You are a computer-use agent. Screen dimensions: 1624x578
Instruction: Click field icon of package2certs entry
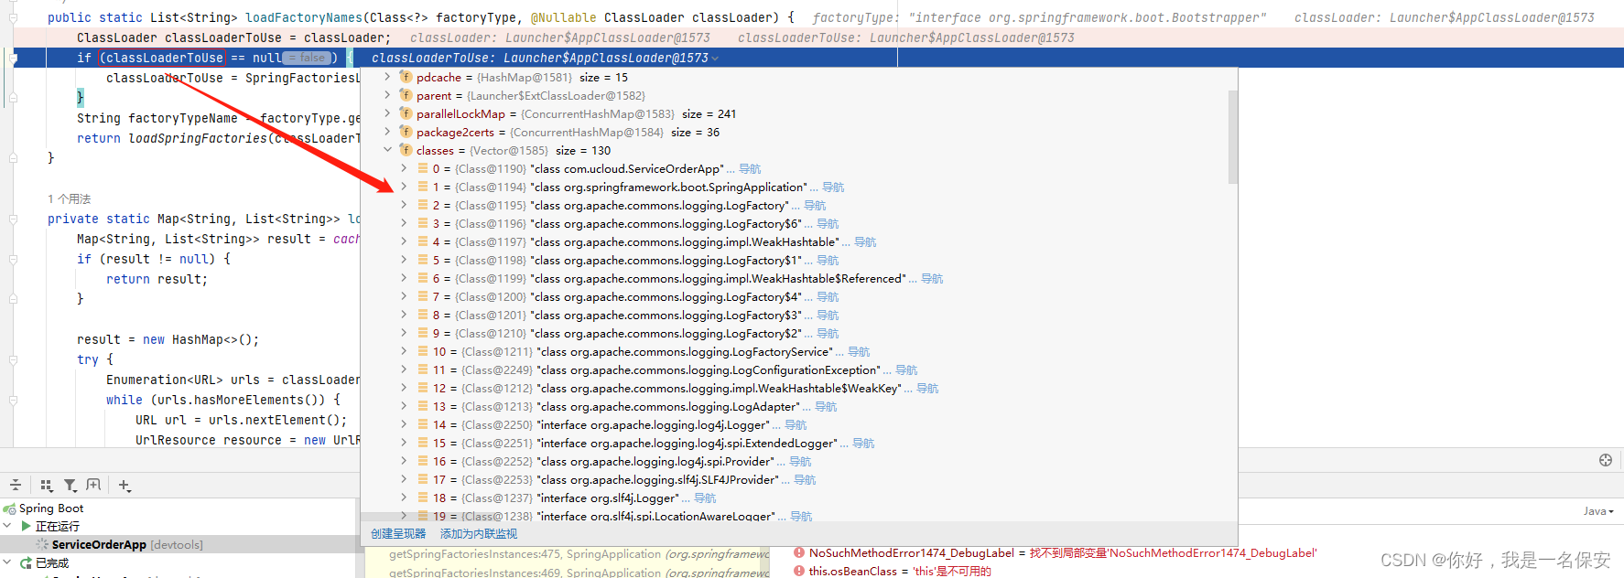(x=406, y=132)
